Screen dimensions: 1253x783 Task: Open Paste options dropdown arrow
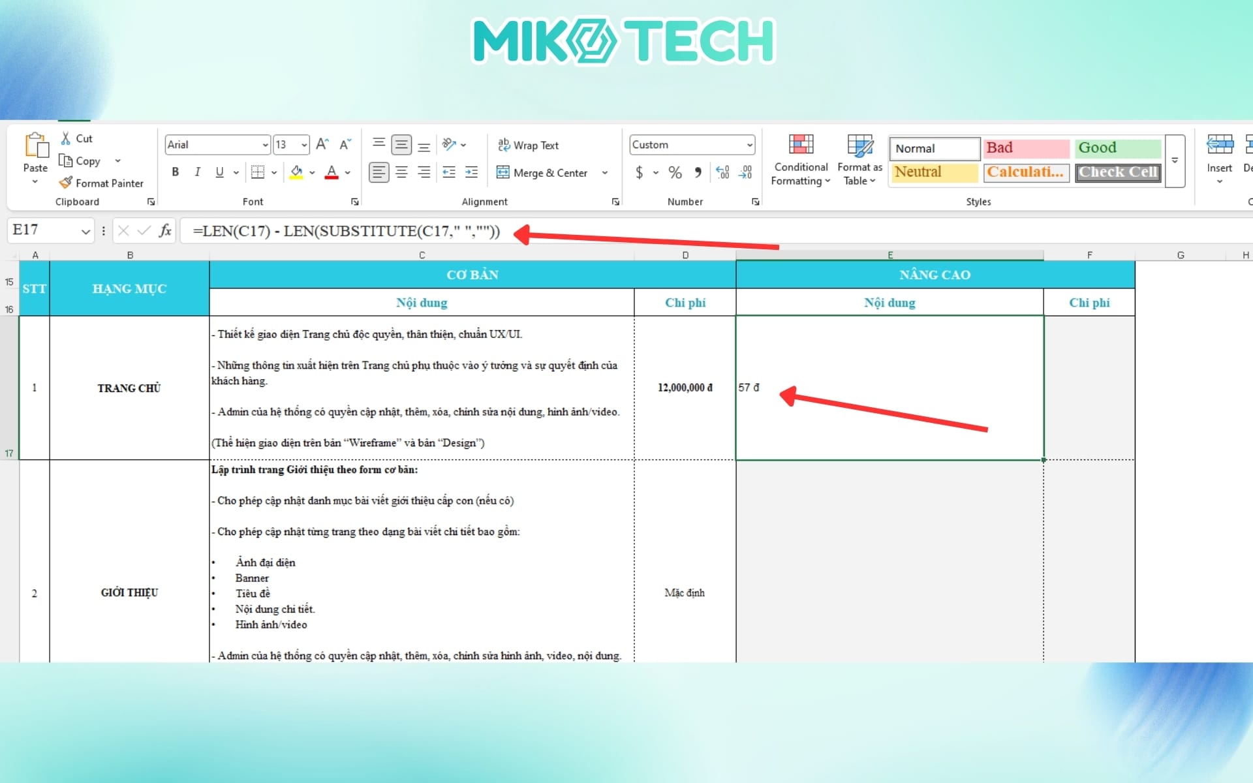35,181
